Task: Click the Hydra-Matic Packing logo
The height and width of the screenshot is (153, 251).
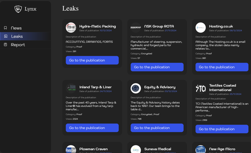Action: 71,28
